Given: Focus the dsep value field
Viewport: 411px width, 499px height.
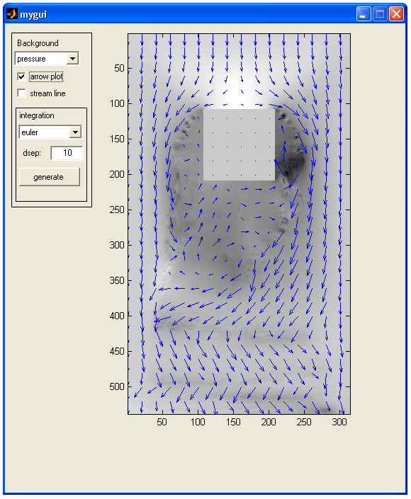Looking at the screenshot, I should coord(67,153).
